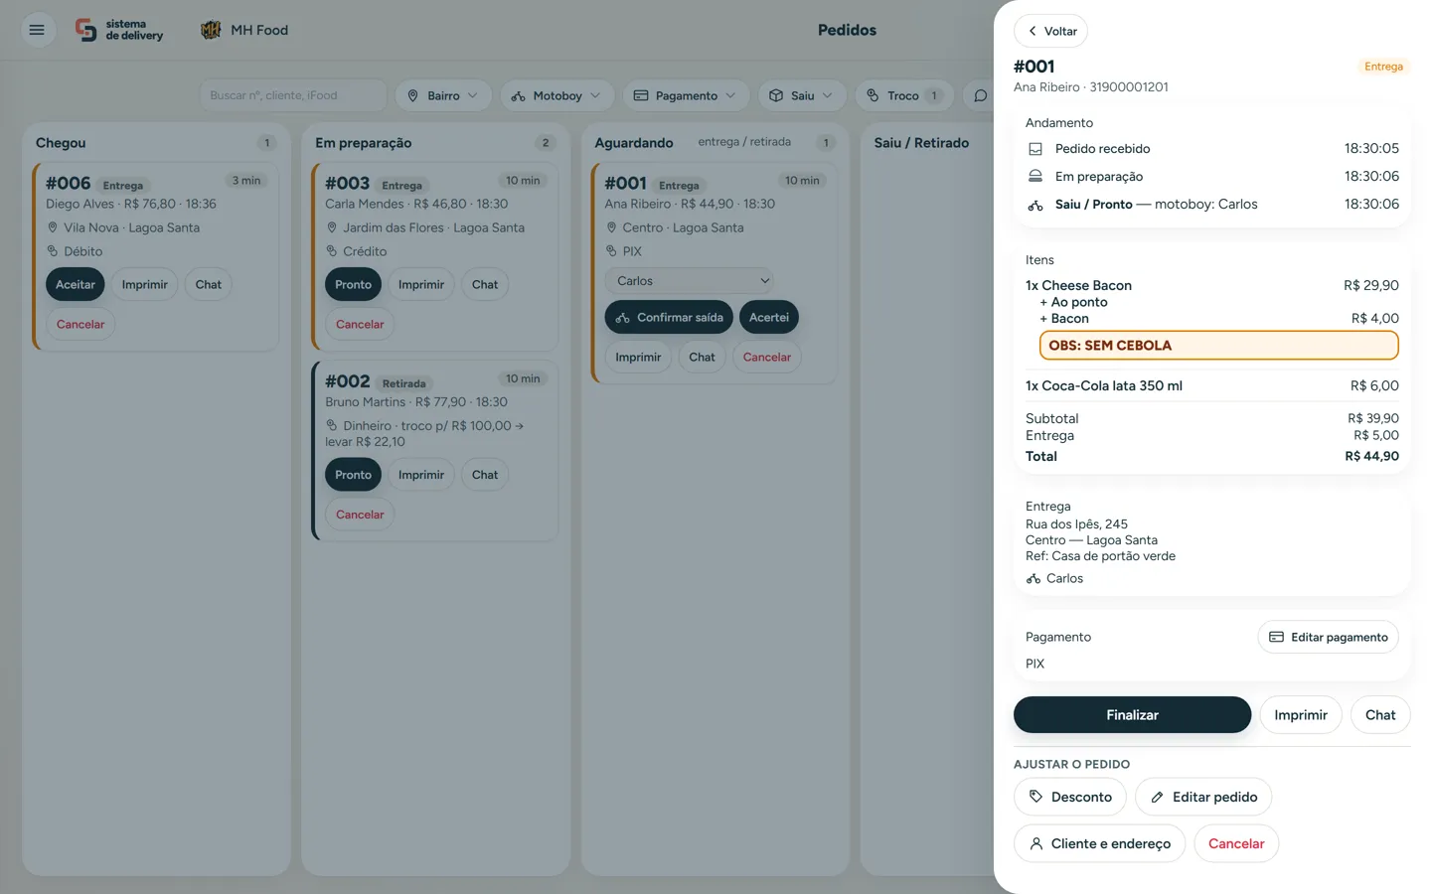Viewport: 1431px width, 894px height.
Task: Click the OBS: SEM CEBOLA note
Action: coord(1218,345)
